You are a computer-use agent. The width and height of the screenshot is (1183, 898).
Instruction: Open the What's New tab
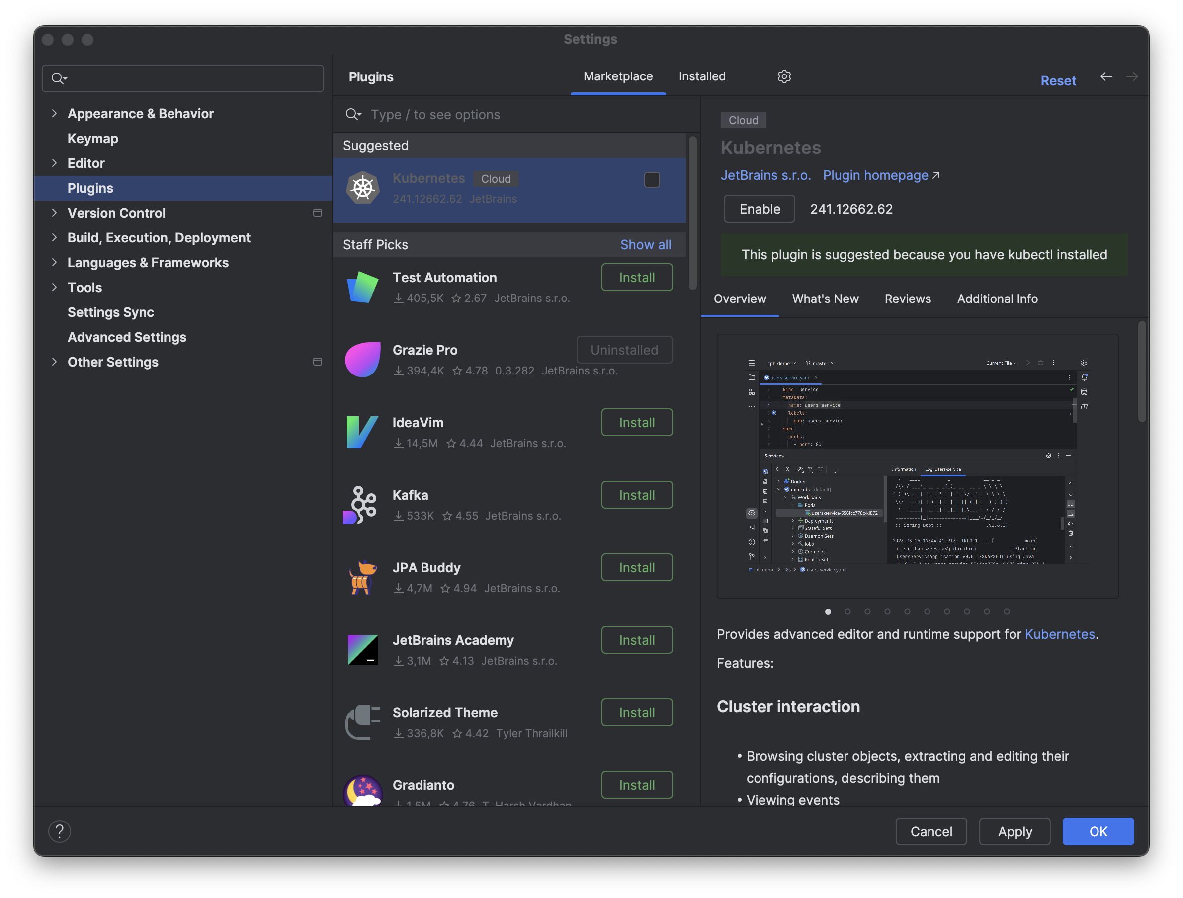tap(825, 299)
